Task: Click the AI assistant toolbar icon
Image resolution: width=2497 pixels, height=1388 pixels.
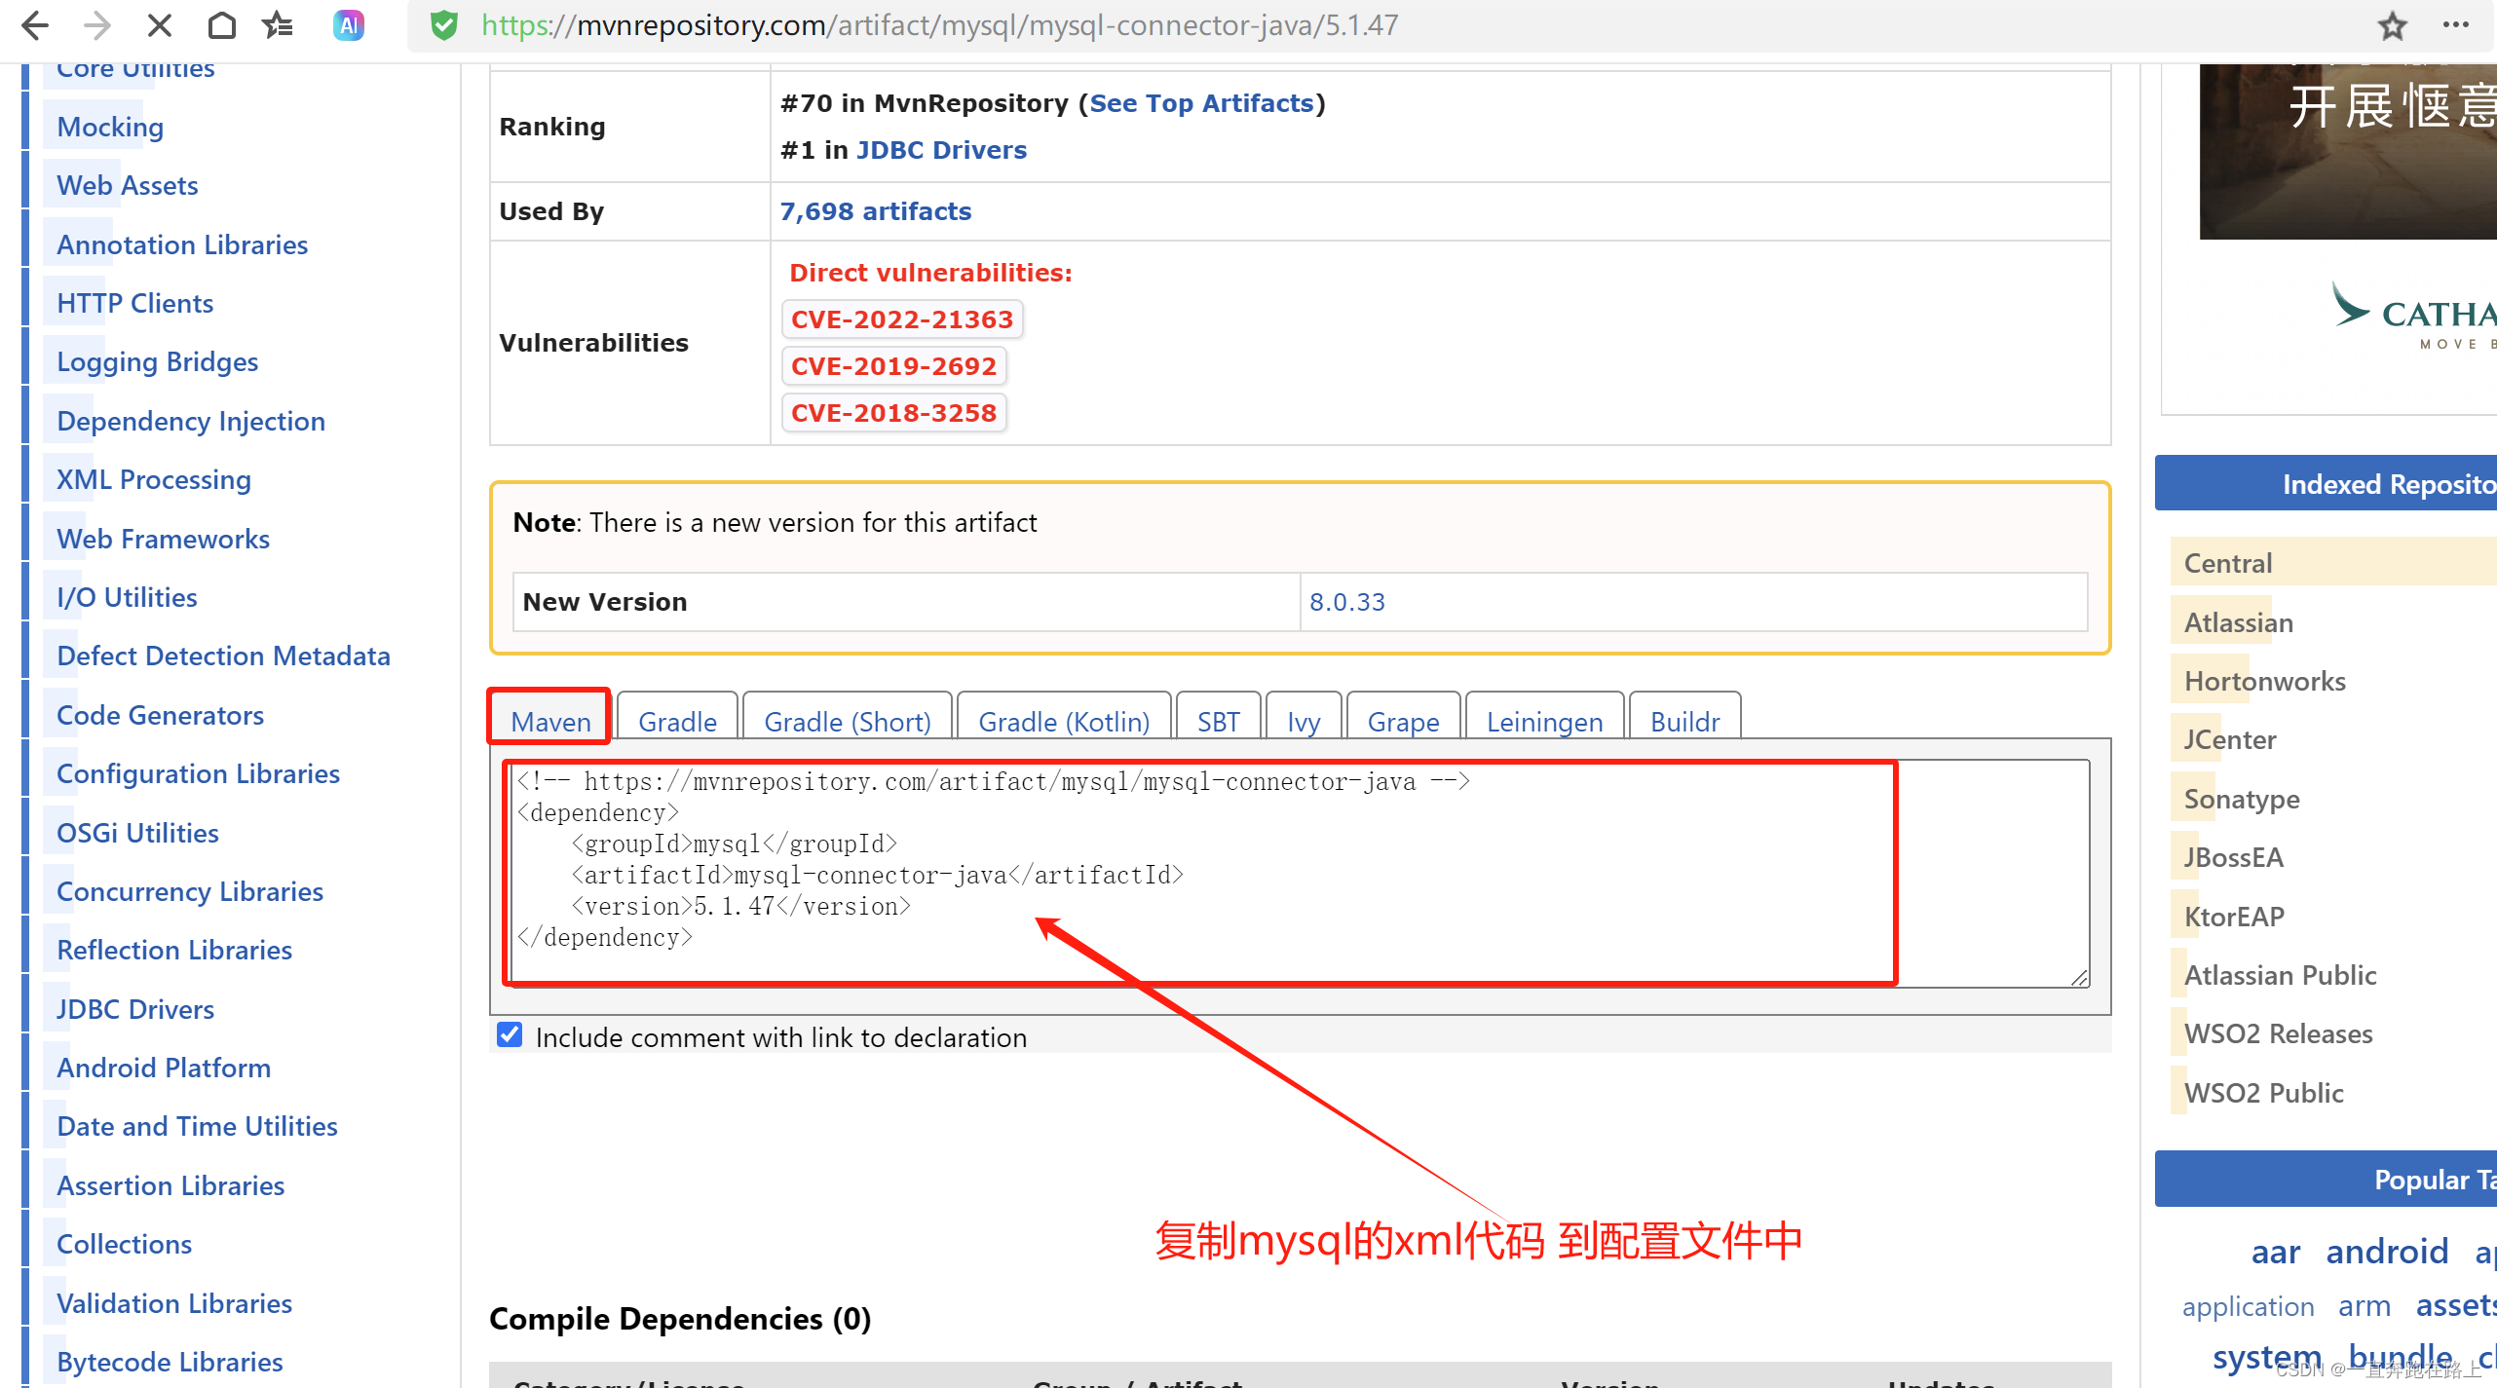Action: (349, 25)
